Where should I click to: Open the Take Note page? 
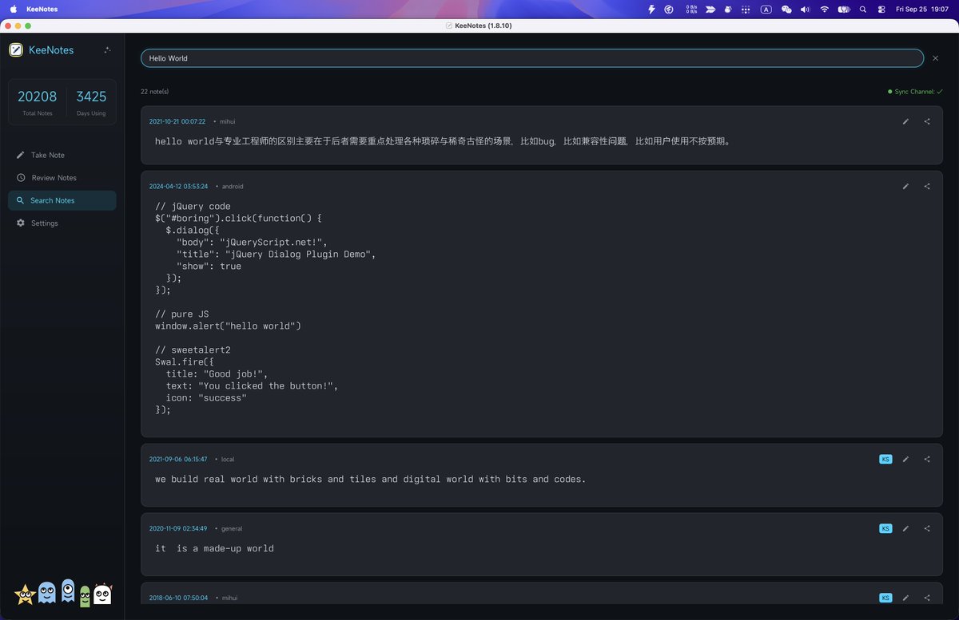[x=62, y=155]
